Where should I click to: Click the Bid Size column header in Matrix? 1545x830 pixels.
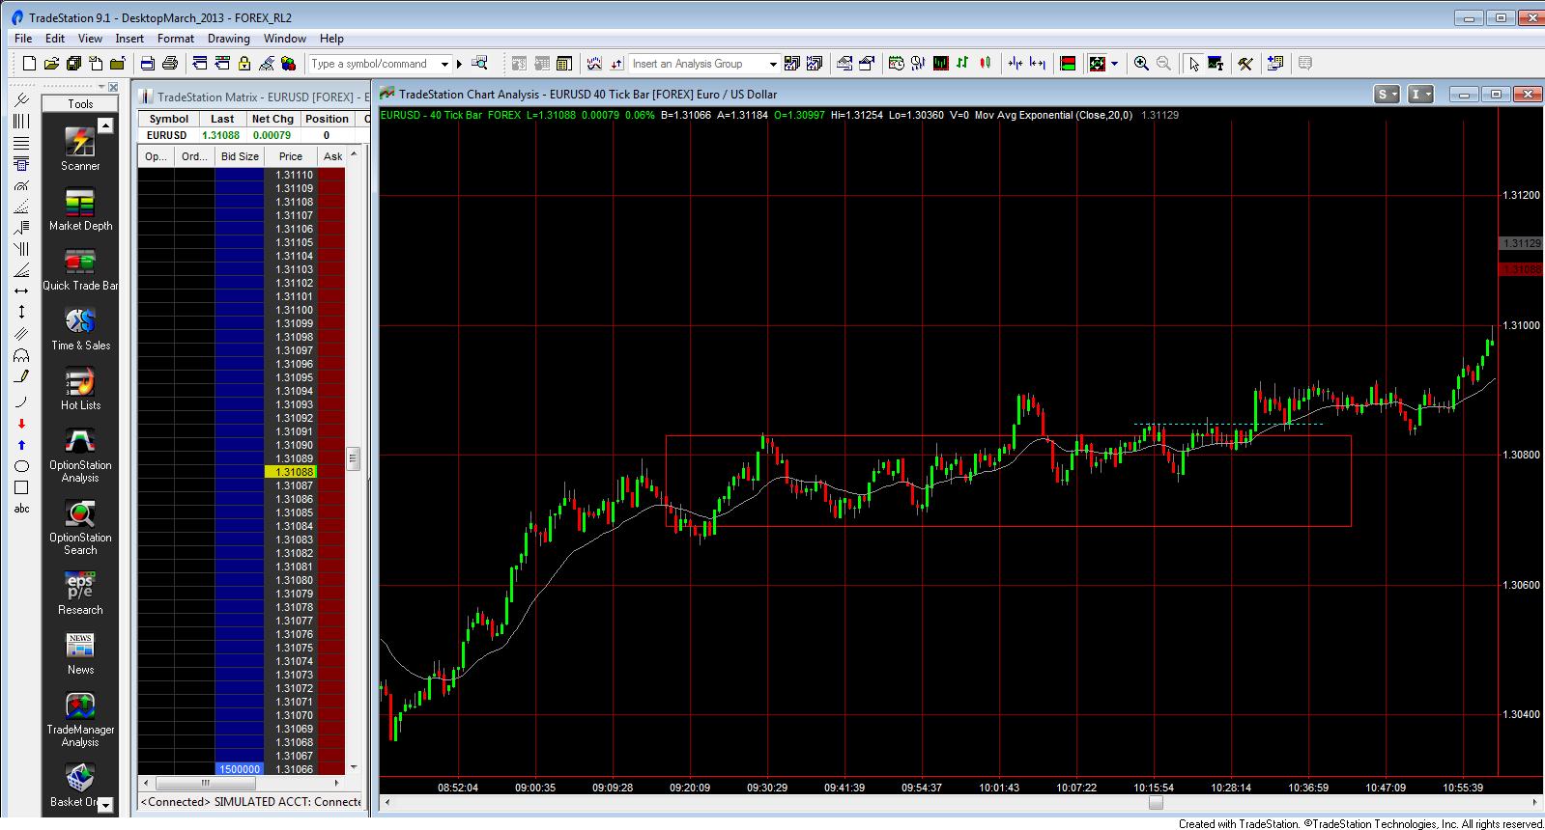pos(240,156)
